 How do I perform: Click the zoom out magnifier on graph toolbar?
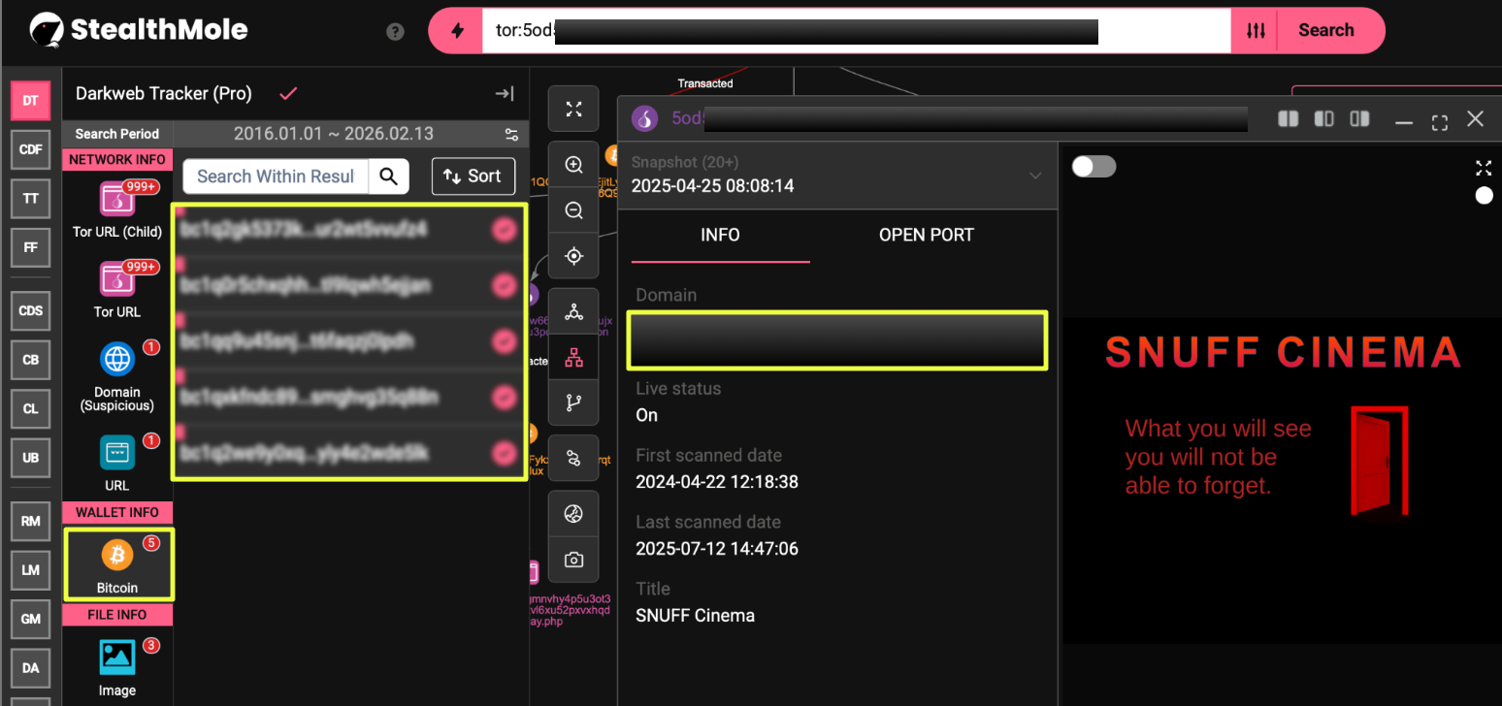pyautogui.click(x=573, y=210)
